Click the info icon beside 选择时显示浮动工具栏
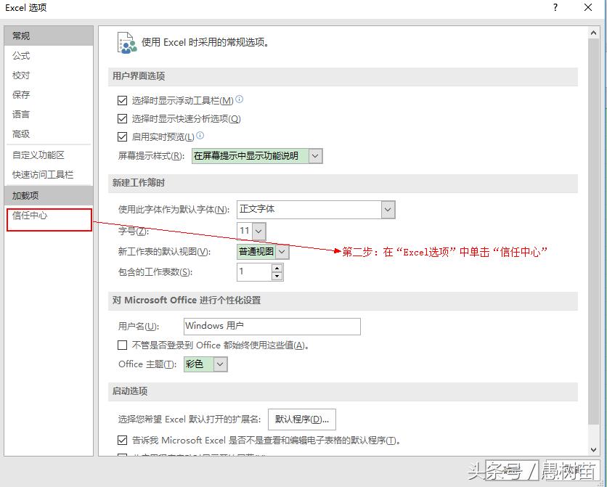 click(241, 99)
